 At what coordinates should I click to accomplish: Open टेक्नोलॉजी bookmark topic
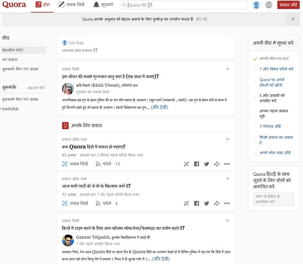click(10, 109)
